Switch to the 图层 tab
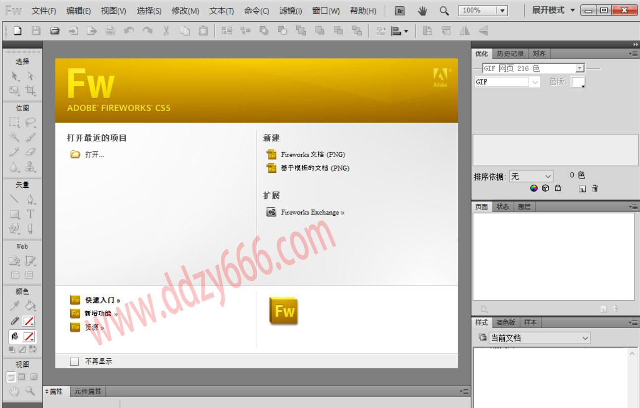This screenshot has width=640, height=408. [x=524, y=207]
